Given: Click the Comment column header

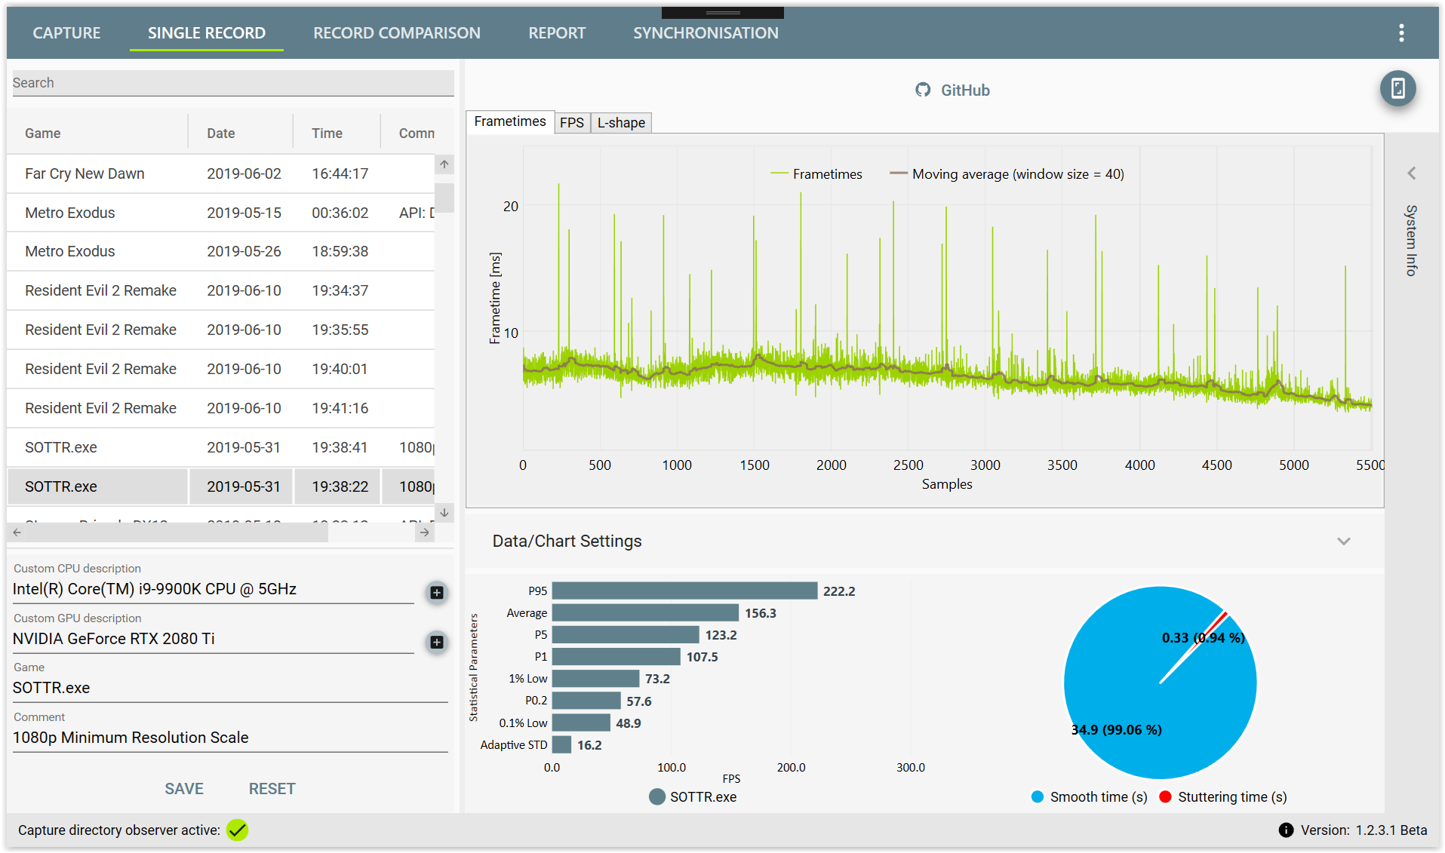Looking at the screenshot, I should tap(417, 133).
